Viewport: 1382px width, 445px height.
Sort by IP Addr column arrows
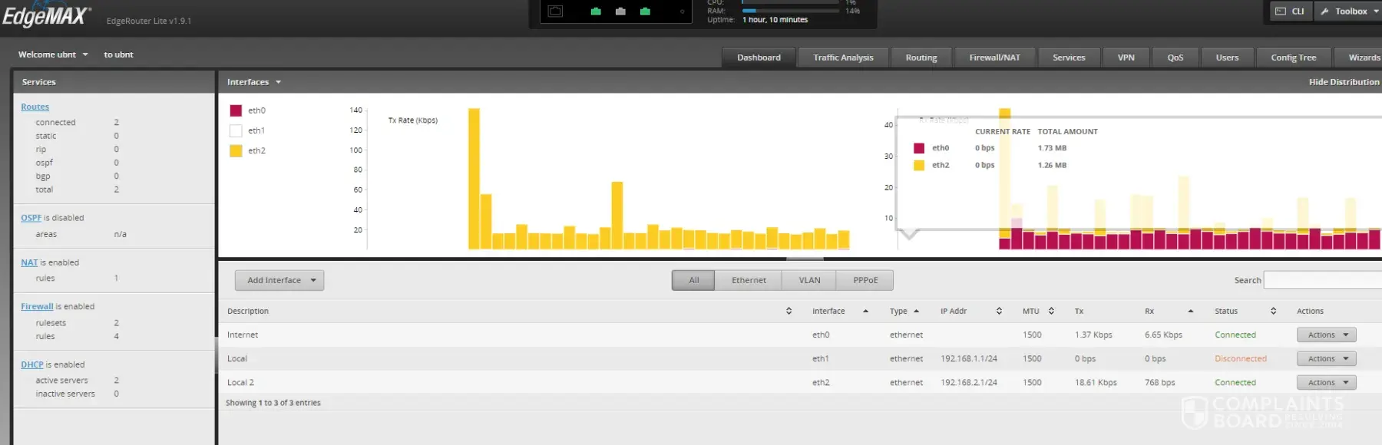tap(999, 311)
